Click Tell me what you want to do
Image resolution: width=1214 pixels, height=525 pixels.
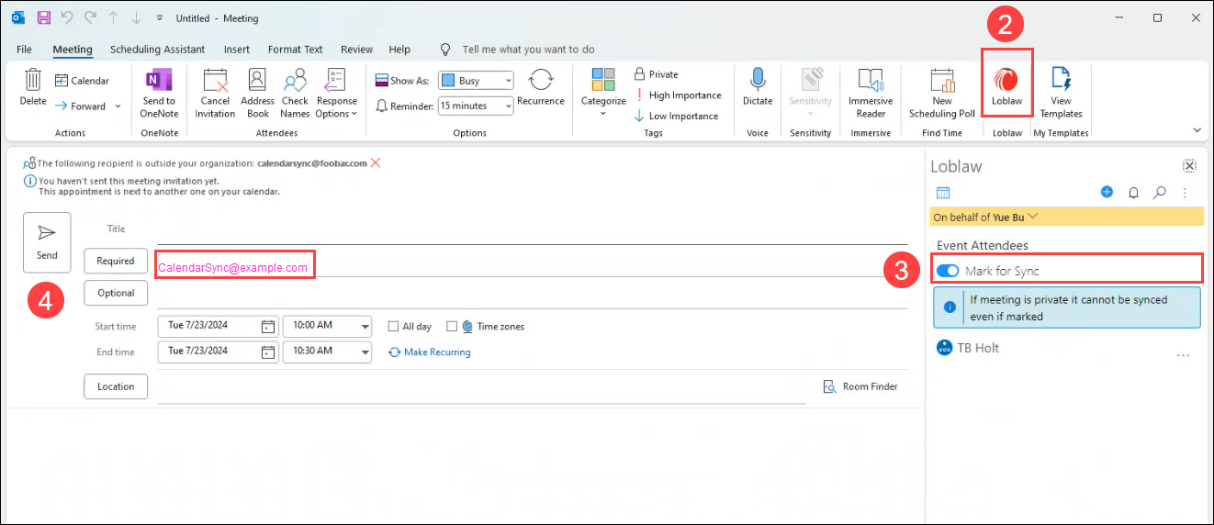click(x=528, y=50)
